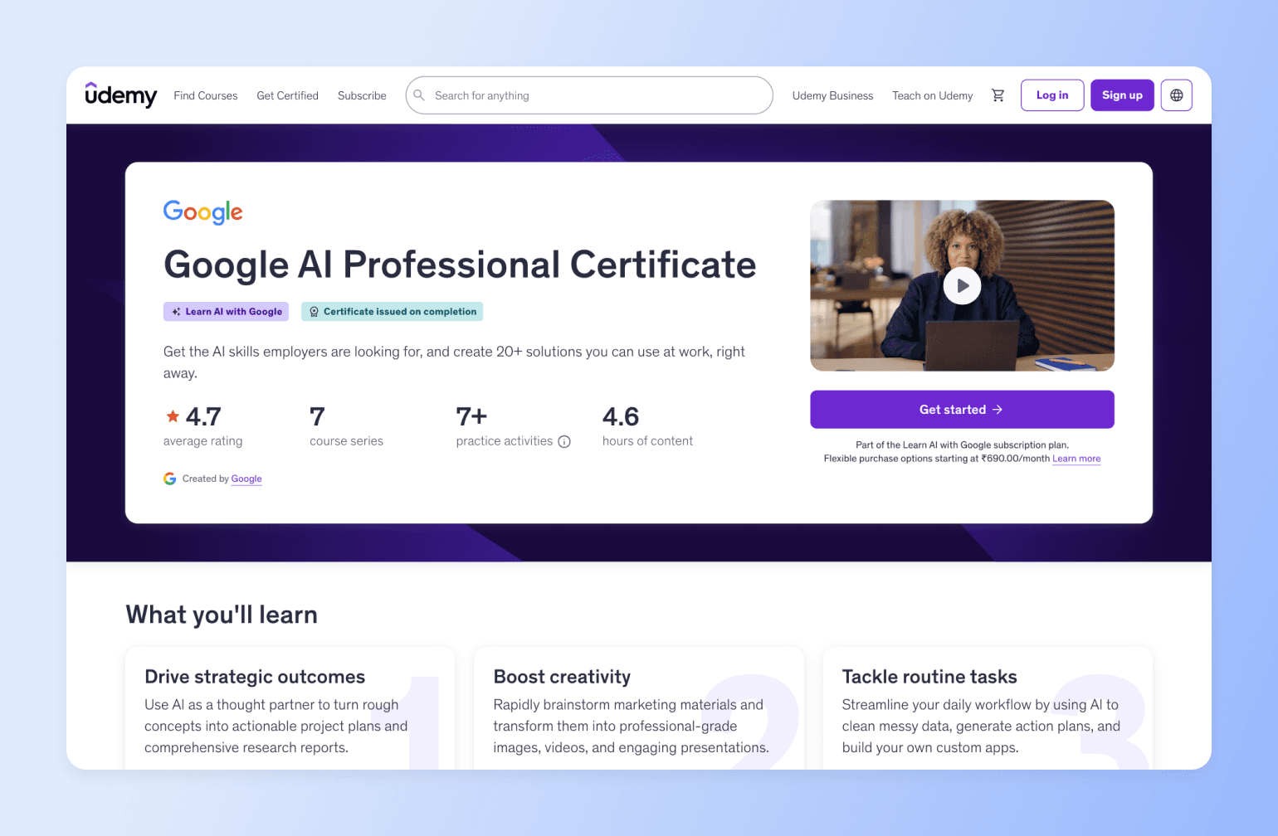The height and width of the screenshot is (836, 1278).
Task: Open the Drive strategic outcomes card
Action: point(290,709)
